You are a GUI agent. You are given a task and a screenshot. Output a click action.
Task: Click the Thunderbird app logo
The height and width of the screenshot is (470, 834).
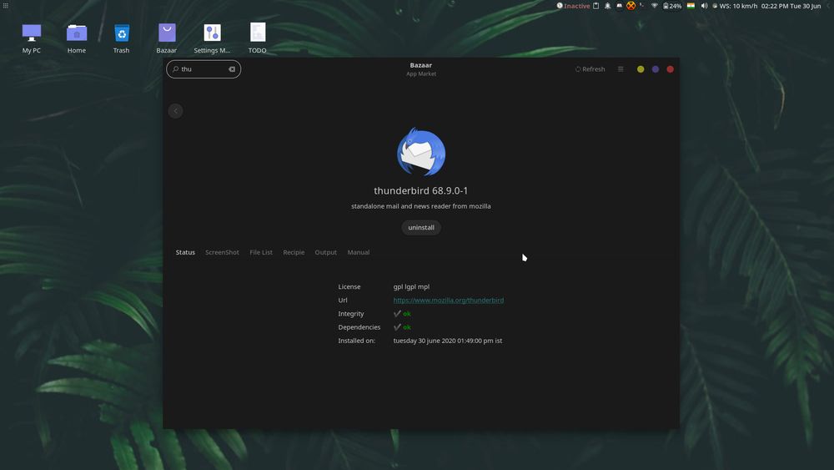coord(421,152)
